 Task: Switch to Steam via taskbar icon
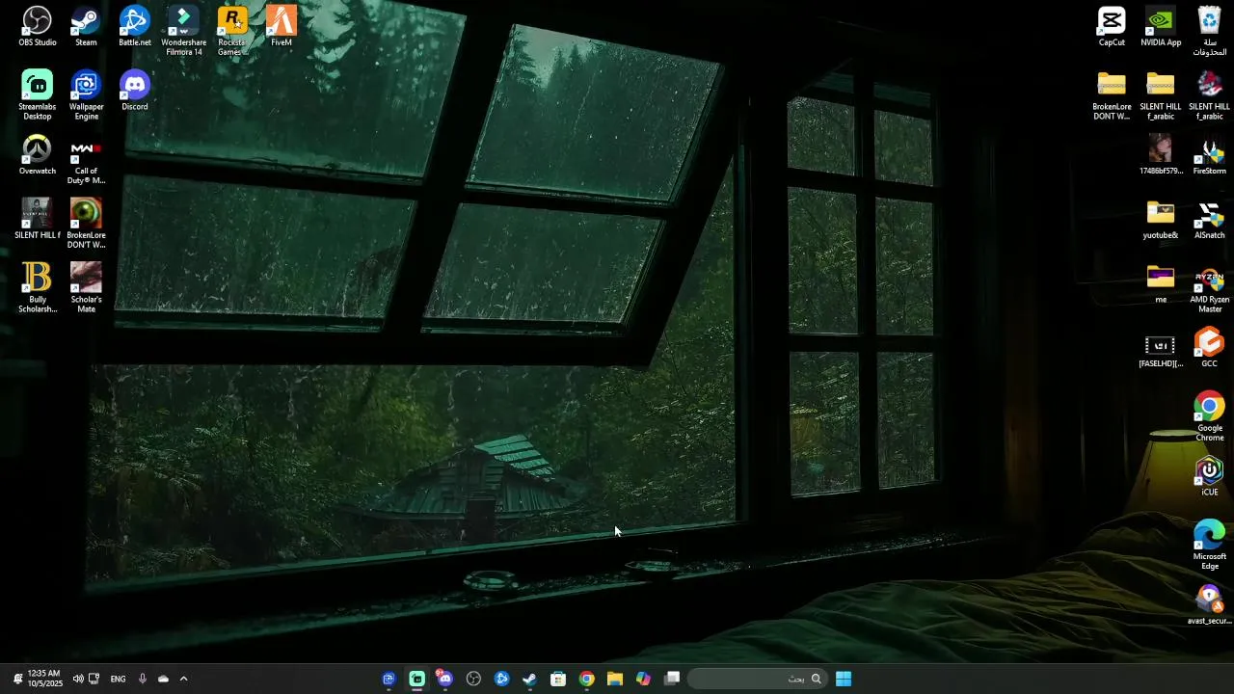(x=529, y=679)
